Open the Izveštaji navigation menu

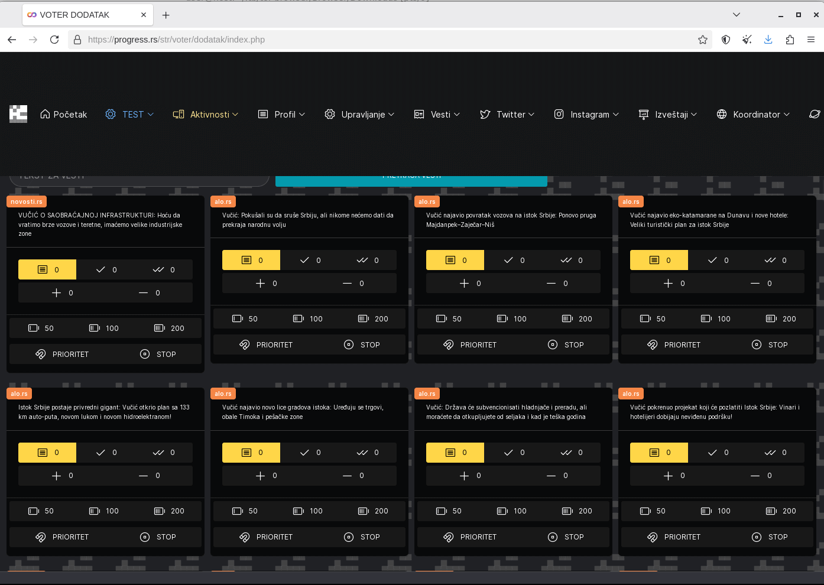[x=668, y=115]
